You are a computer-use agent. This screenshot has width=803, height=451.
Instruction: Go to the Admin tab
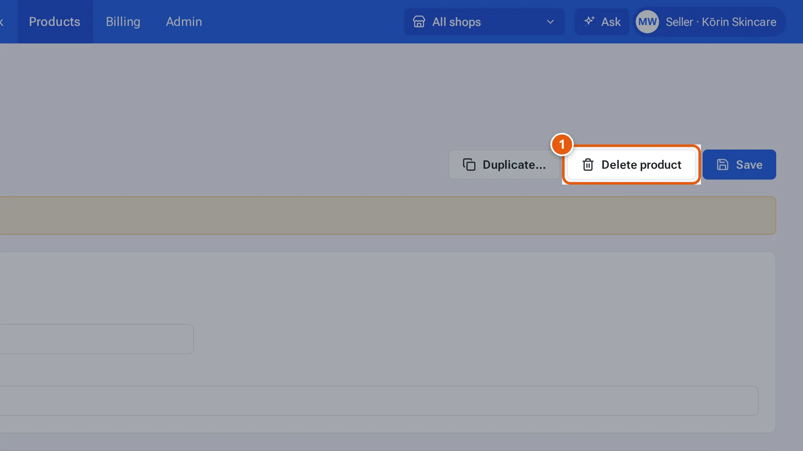(184, 22)
